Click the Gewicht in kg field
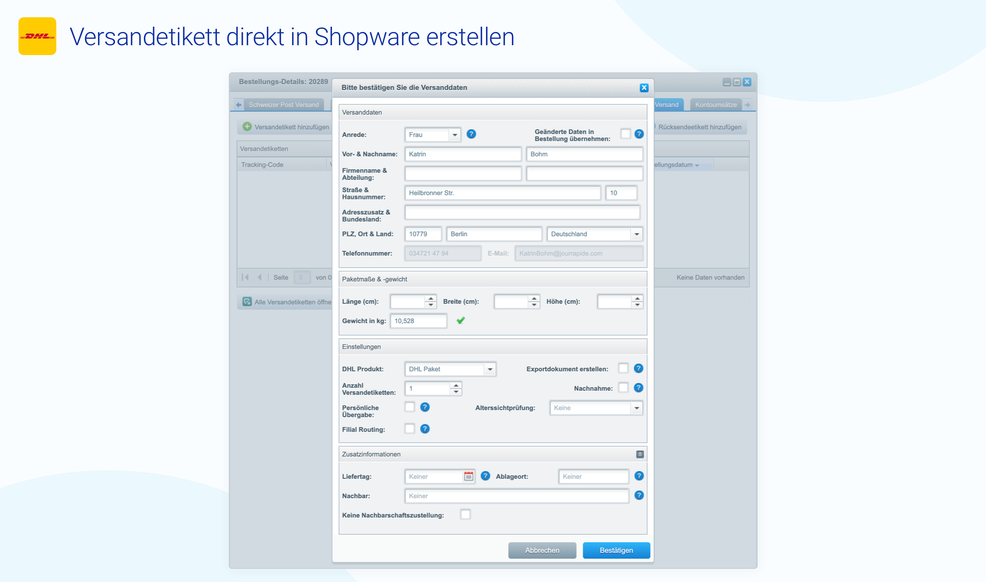This screenshot has height=582, width=986. [x=418, y=321]
